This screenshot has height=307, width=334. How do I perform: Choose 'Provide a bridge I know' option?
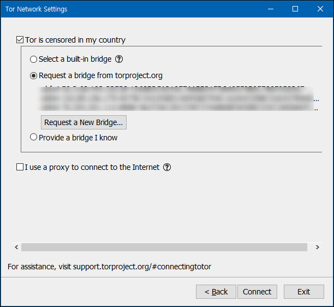pos(33,137)
